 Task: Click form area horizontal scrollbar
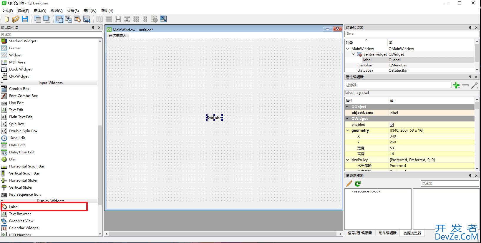[223, 234]
